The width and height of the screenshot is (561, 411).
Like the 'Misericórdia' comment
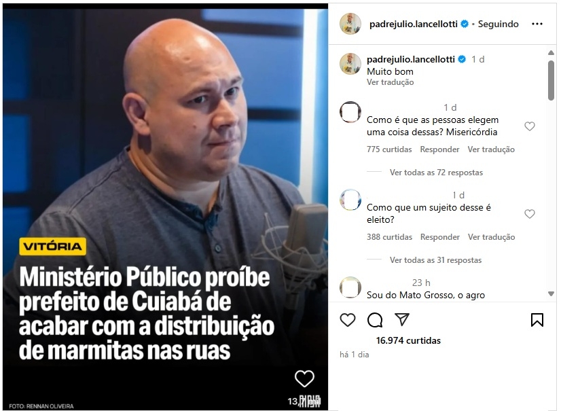[x=530, y=126]
